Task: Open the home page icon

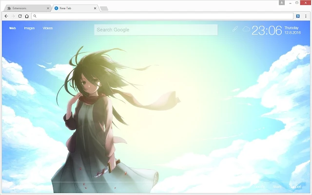Action: coord(27,16)
